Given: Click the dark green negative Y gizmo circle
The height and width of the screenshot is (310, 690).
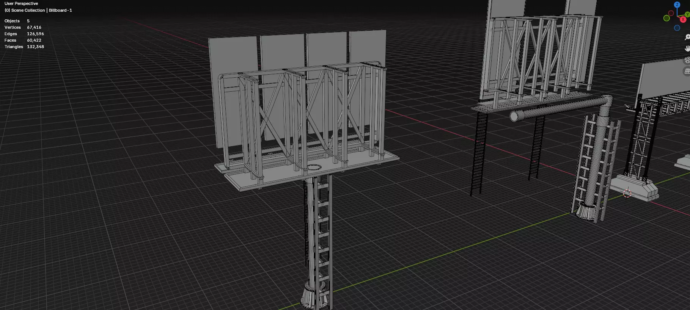Looking at the screenshot, I should [x=666, y=18].
